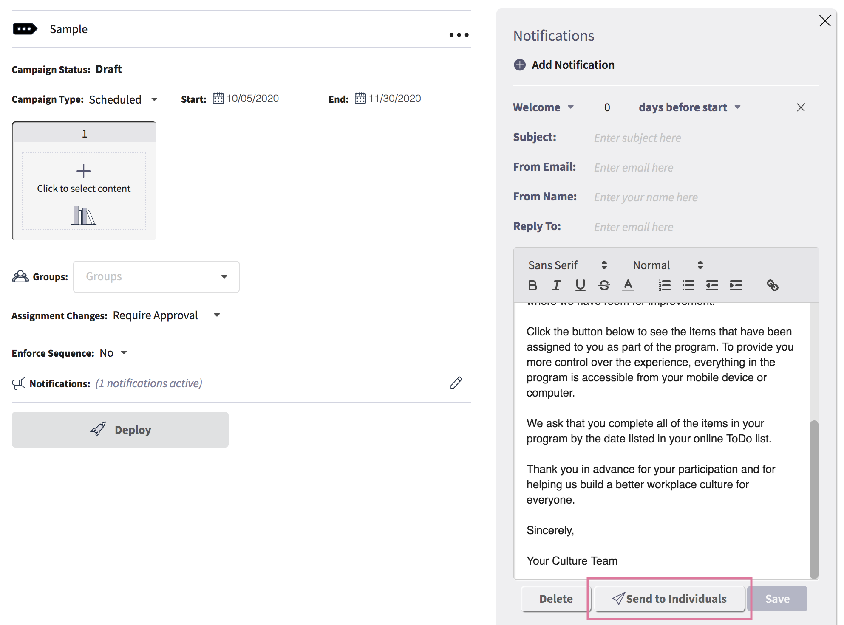The width and height of the screenshot is (844, 625).
Task: Insert a numbered list
Action: click(x=664, y=285)
